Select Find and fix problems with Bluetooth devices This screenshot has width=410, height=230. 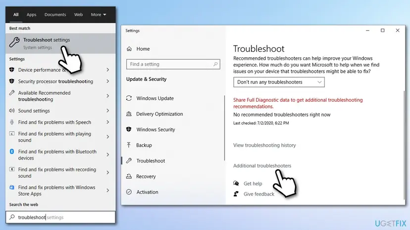60,154
